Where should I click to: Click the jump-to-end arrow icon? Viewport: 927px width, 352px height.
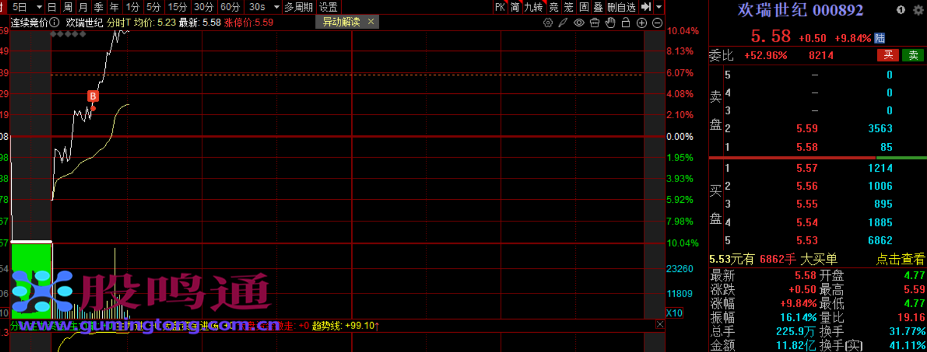(x=646, y=7)
